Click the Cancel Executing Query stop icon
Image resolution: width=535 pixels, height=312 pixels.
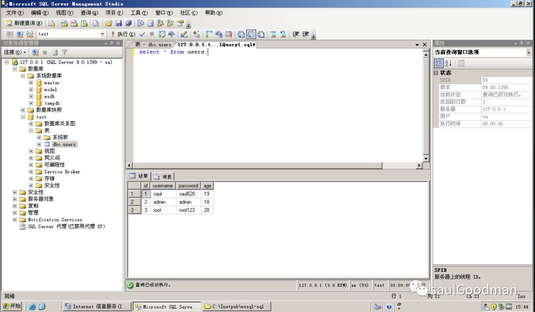(x=152, y=34)
